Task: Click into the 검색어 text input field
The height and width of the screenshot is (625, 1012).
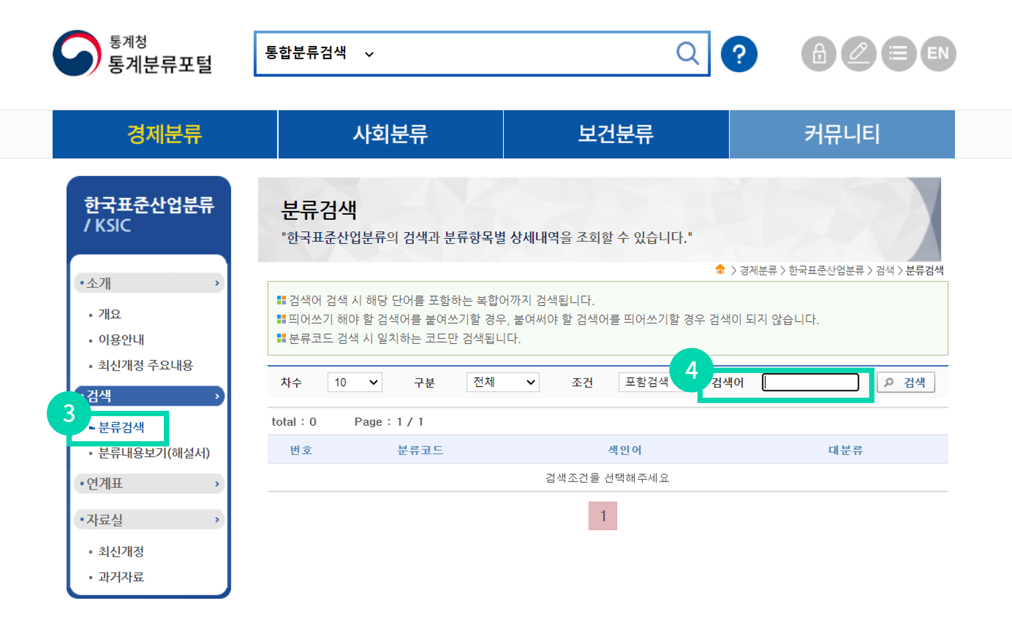Action: [810, 382]
